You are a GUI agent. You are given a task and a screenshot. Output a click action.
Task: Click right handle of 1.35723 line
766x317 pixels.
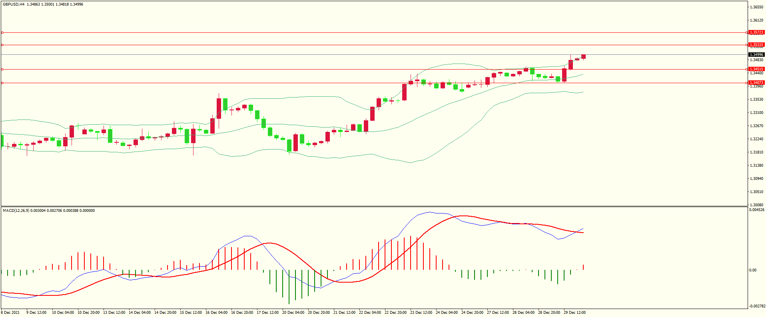[747, 32]
